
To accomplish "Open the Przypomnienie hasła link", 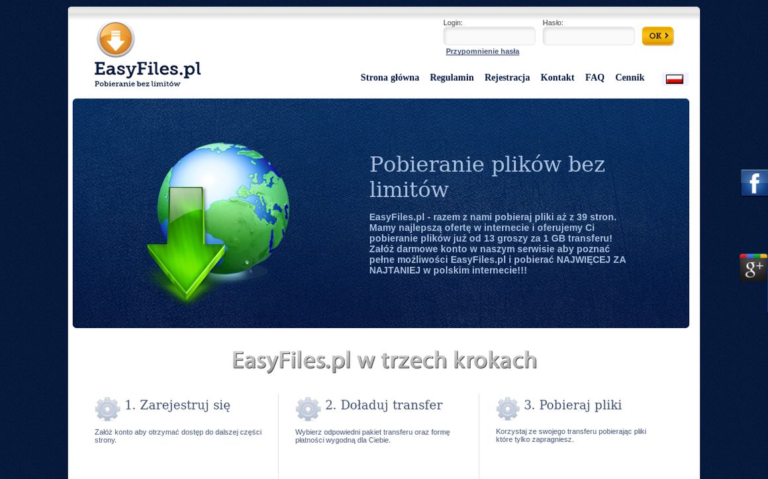I will [483, 51].
